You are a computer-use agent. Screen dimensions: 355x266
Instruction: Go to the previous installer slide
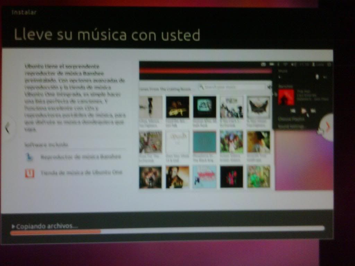(8, 128)
